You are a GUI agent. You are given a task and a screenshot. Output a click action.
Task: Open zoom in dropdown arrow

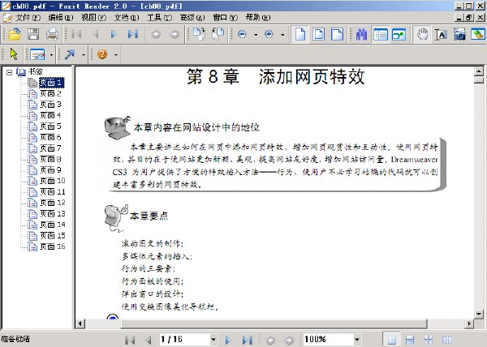point(282,35)
